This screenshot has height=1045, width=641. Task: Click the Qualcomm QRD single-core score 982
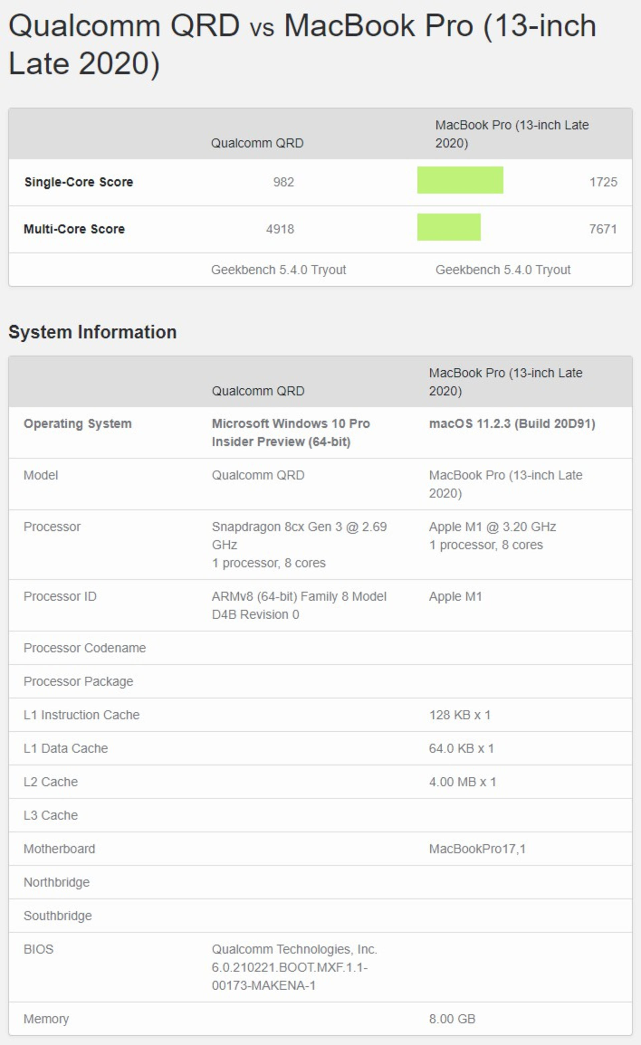click(283, 183)
